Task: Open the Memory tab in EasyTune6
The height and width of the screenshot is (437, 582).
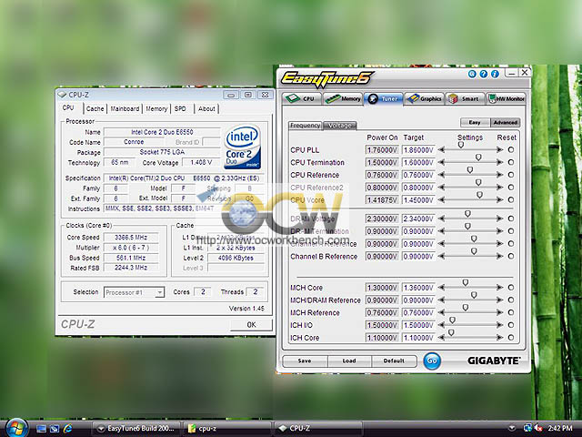Action: tap(343, 99)
